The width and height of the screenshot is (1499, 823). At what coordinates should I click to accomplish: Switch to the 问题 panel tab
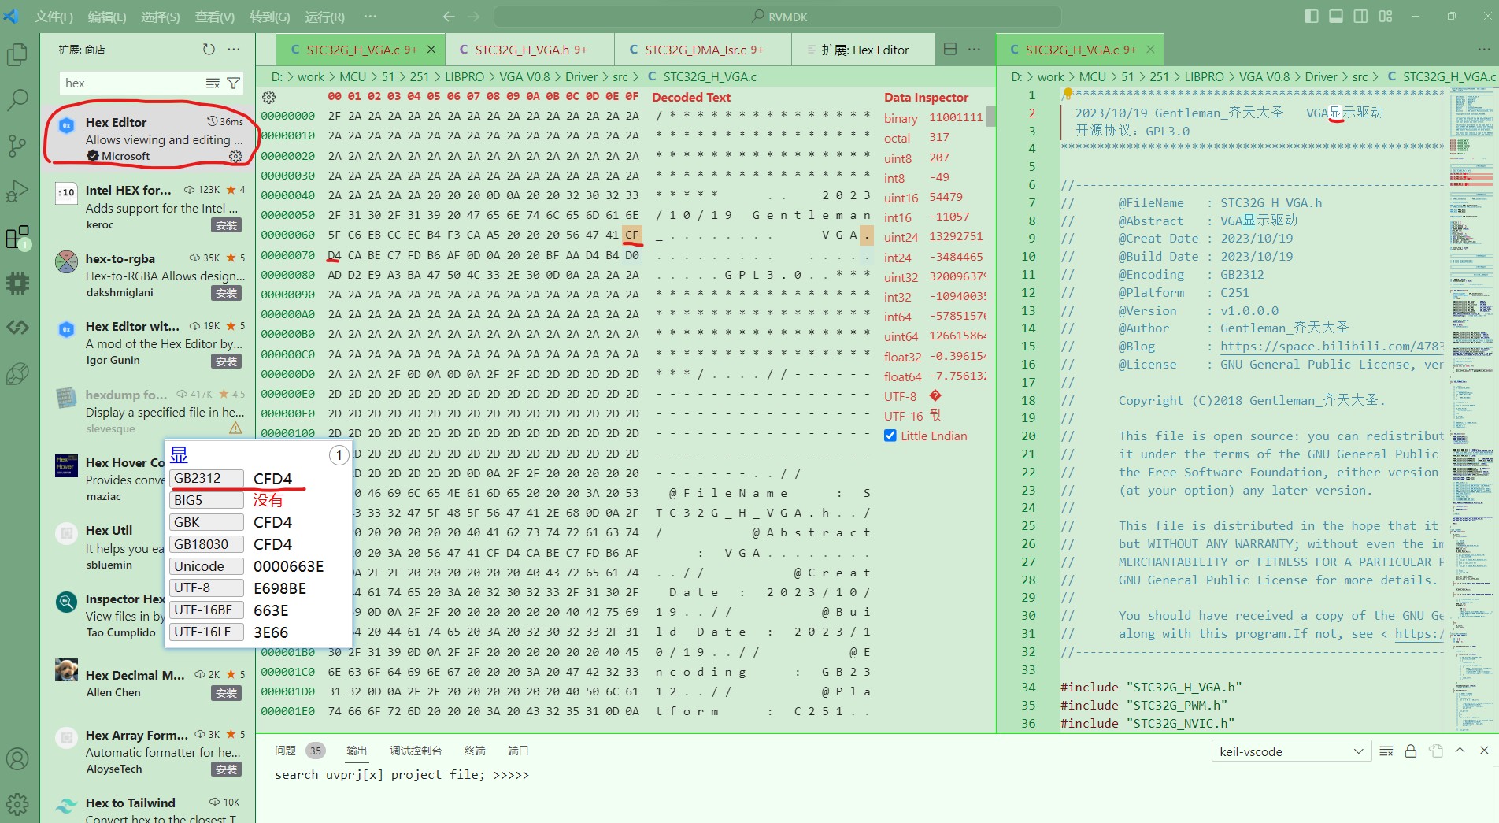click(x=286, y=751)
